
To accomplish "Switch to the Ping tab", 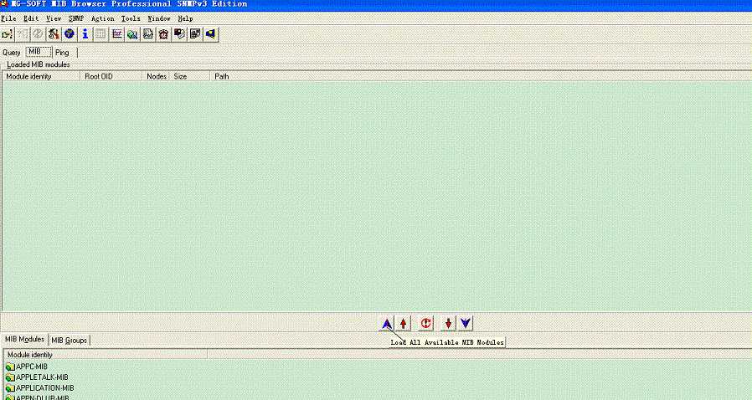I will (x=62, y=53).
